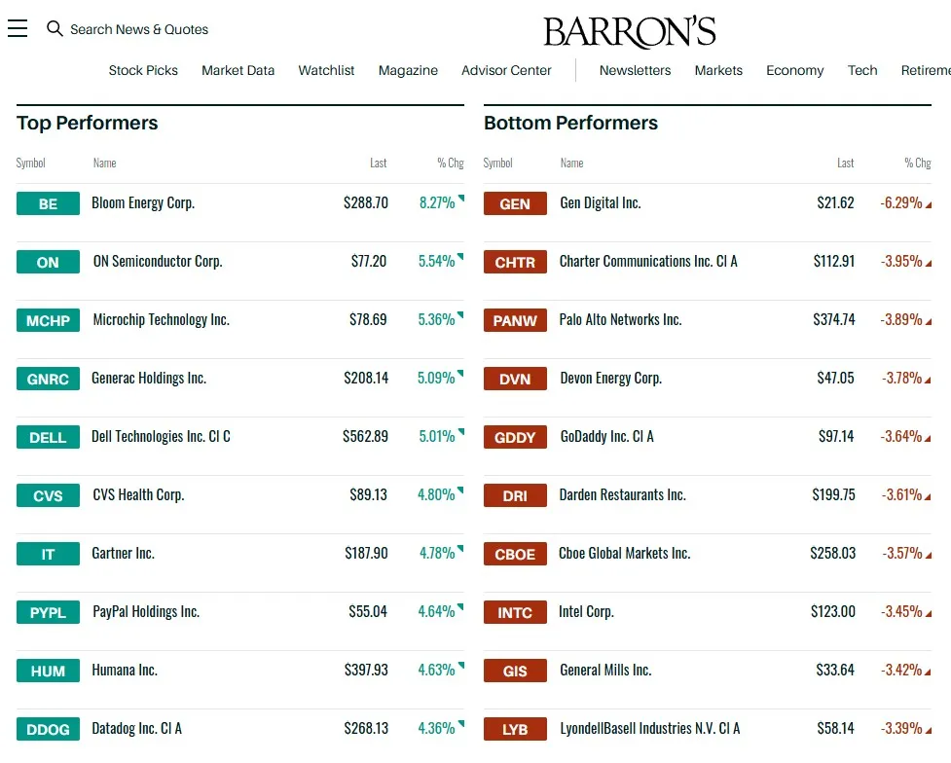Screen dimensions: 951x763
Task: Open the Magazine section
Action: 408,70
